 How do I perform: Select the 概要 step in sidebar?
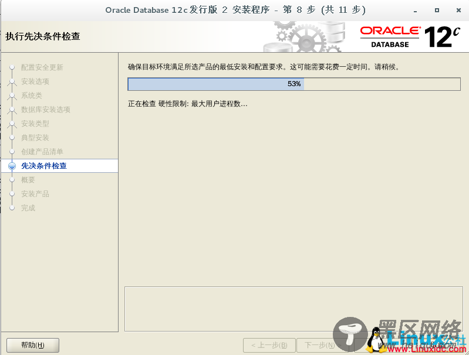(28, 180)
